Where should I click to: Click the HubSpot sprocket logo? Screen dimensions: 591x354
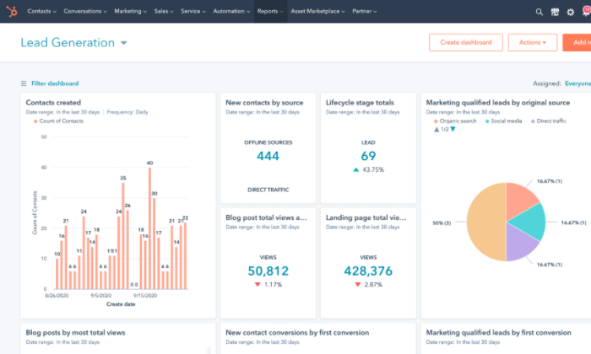pos(12,12)
